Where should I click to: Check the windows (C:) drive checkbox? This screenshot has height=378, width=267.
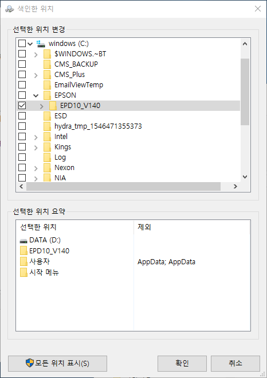point(22,44)
